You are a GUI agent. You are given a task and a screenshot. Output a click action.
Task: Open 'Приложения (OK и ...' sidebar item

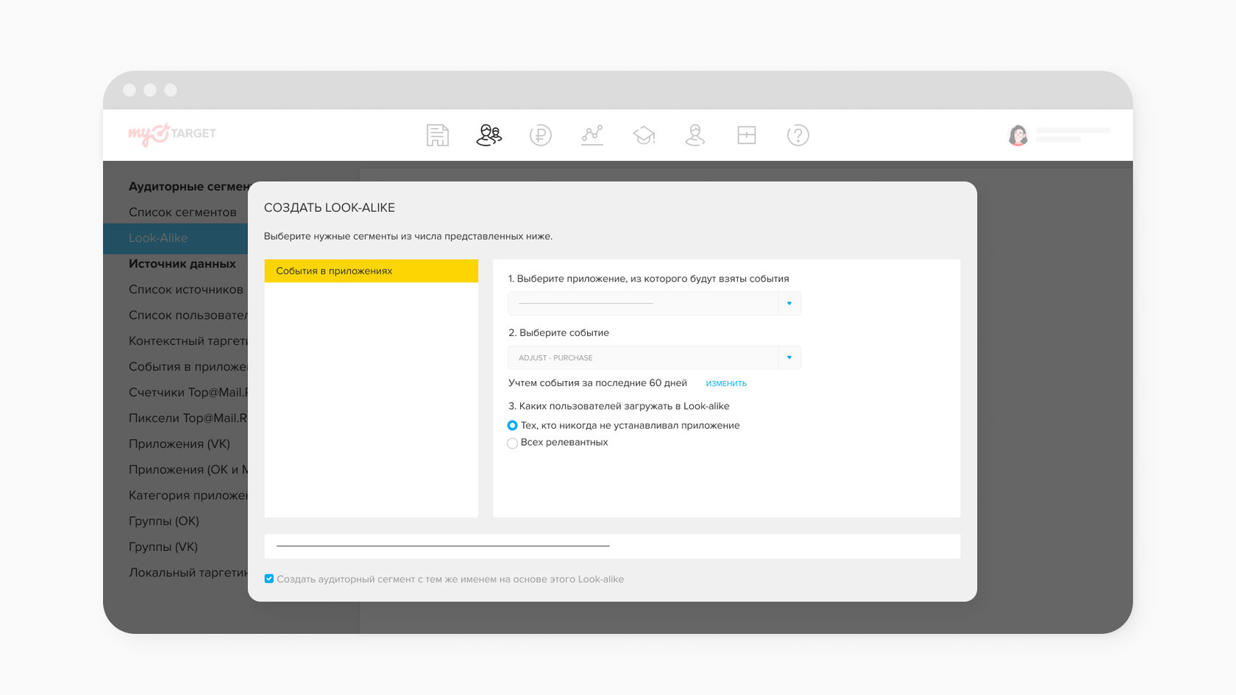(188, 470)
